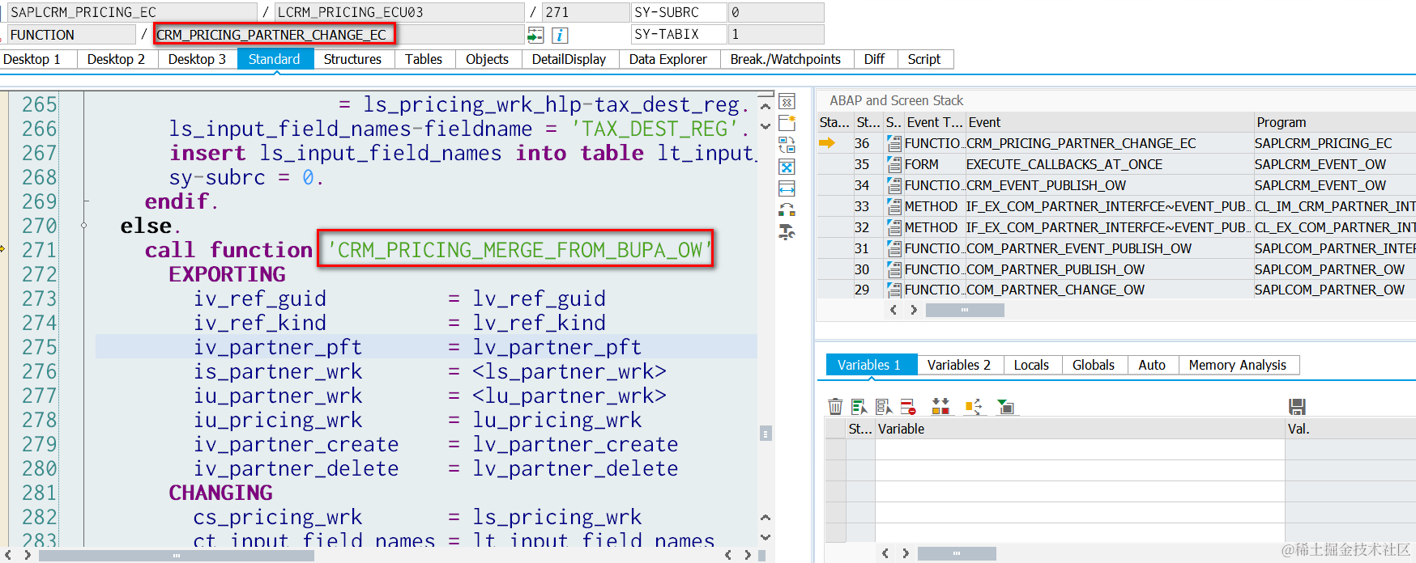Click EXECUTE_CALLBACKS_AT_ONCE in the stack list
1416x563 pixels.
(x=1064, y=164)
